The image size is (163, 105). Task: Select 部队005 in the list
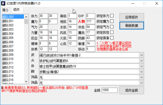pos(13,38)
